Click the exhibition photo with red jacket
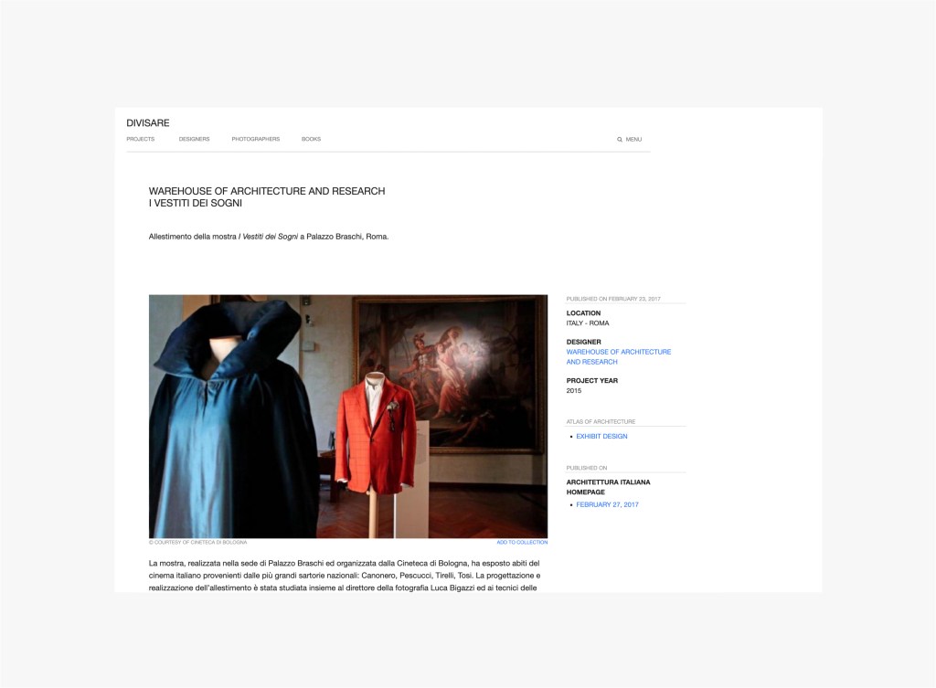The height and width of the screenshot is (688, 936). 348,416
